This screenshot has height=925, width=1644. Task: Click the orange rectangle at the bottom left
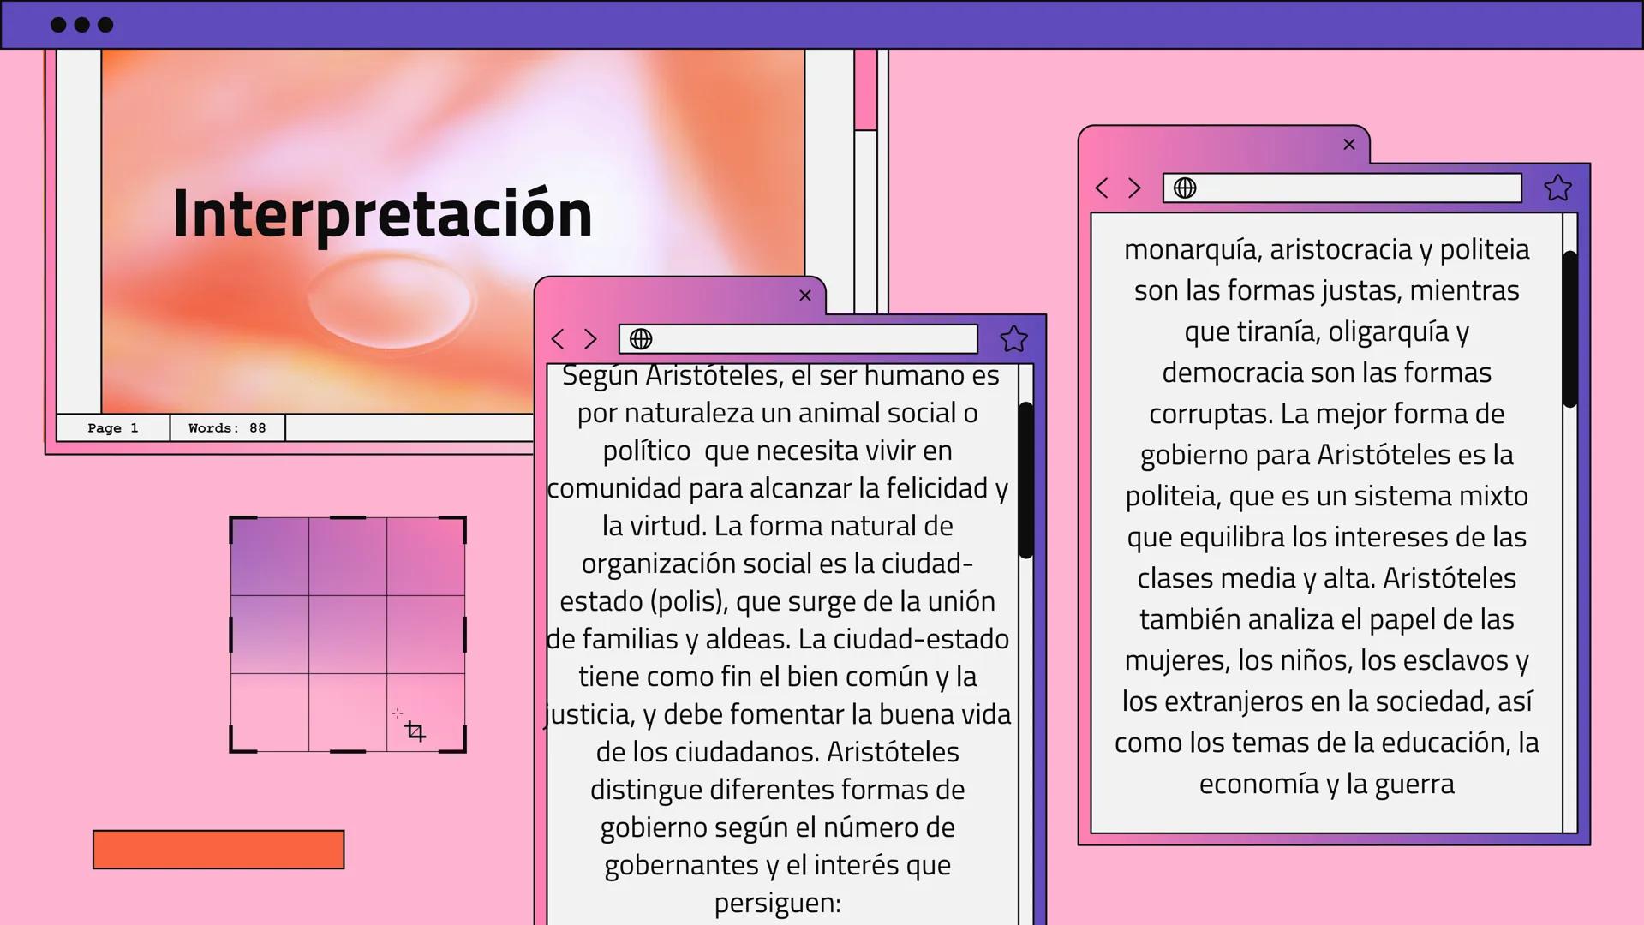point(218,849)
